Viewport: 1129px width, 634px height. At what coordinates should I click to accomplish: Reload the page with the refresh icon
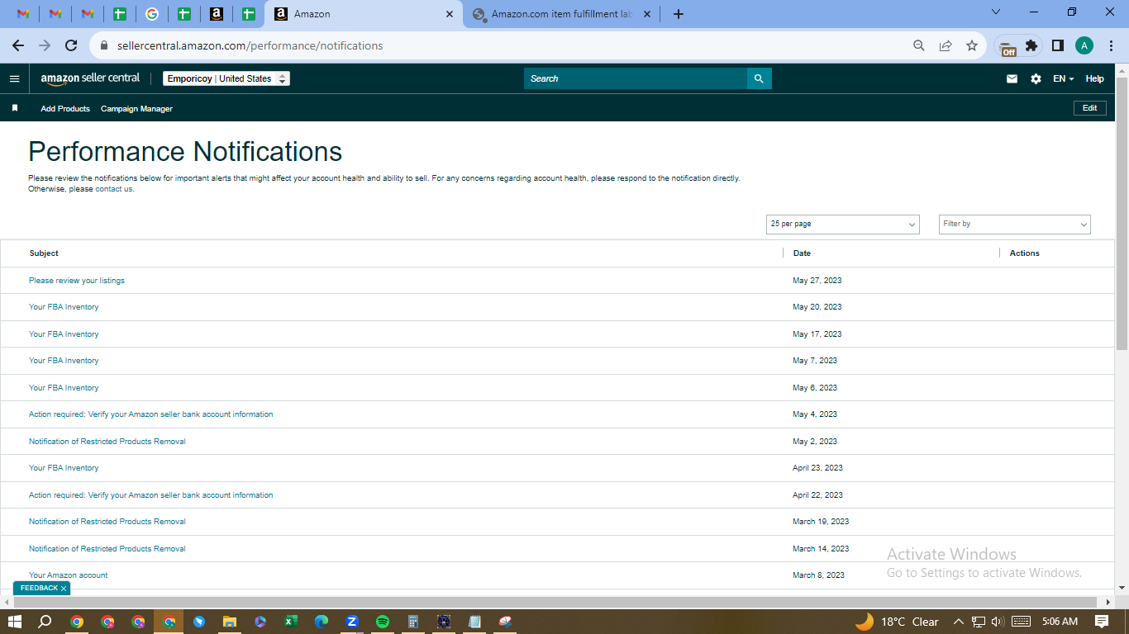point(71,45)
